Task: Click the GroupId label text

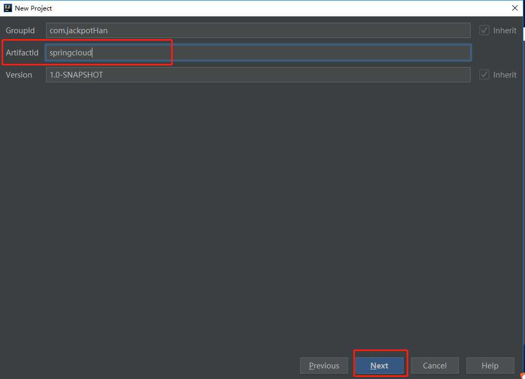Action: 20,31
